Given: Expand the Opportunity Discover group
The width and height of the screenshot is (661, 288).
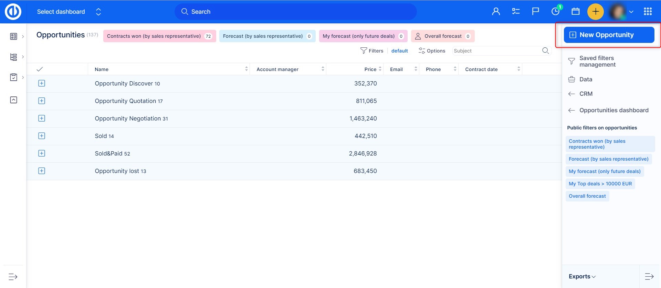Looking at the screenshot, I should pyautogui.click(x=42, y=83).
